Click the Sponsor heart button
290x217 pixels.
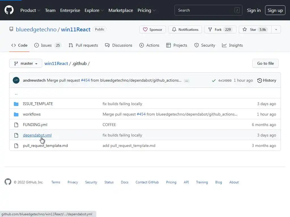(152, 29)
